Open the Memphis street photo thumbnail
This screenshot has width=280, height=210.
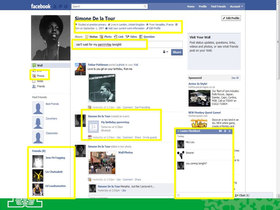tap(102, 163)
